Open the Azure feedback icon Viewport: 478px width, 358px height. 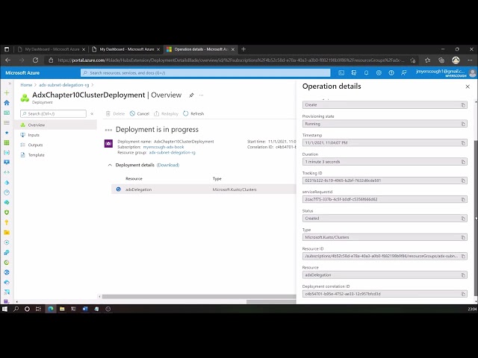click(404, 73)
